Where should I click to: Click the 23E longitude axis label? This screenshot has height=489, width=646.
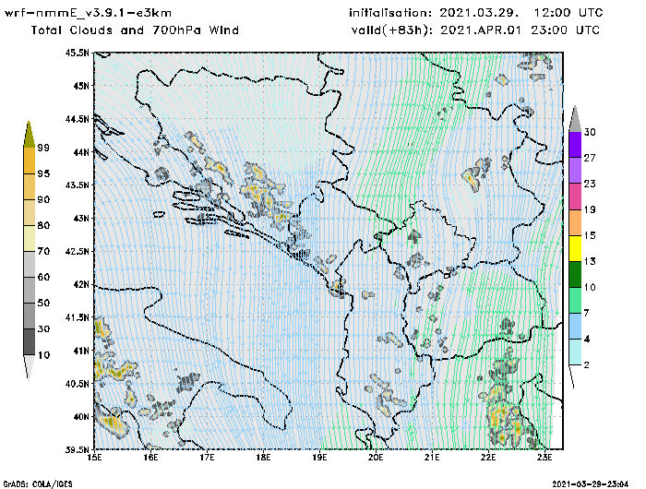pyautogui.click(x=544, y=458)
